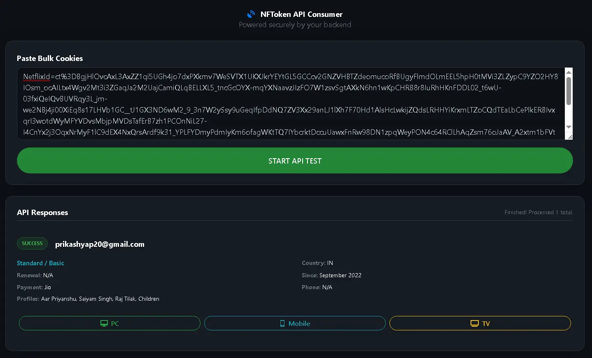The height and width of the screenshot is (358, 592).
Task: Click Since: September 2022 entry
Action: point(331,275)
